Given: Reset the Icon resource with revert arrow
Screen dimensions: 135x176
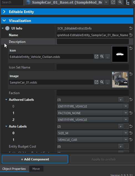Looking at the screenshot, I should coord(131,48).
